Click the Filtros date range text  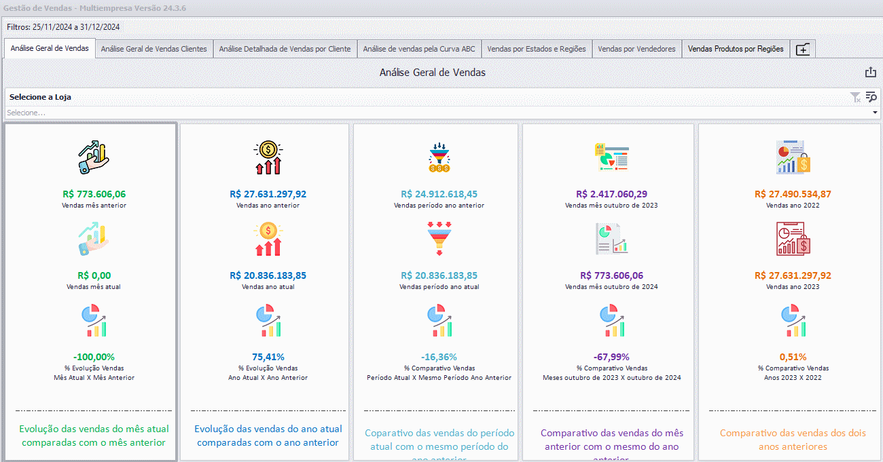point(63,27)
